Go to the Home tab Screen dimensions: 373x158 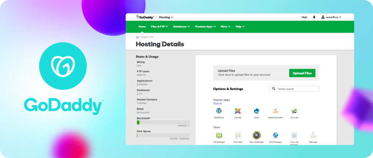[142, 27]
